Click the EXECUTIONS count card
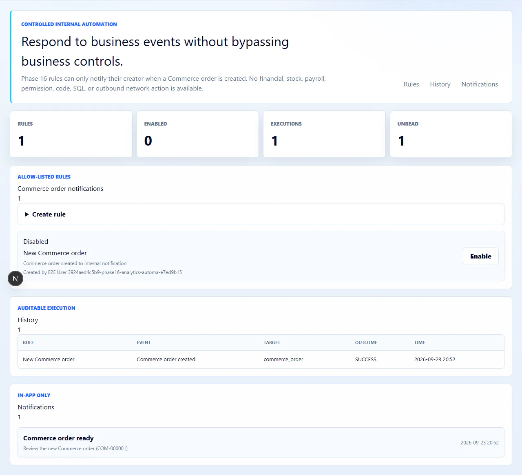522x475 pixels. [324, 134]
